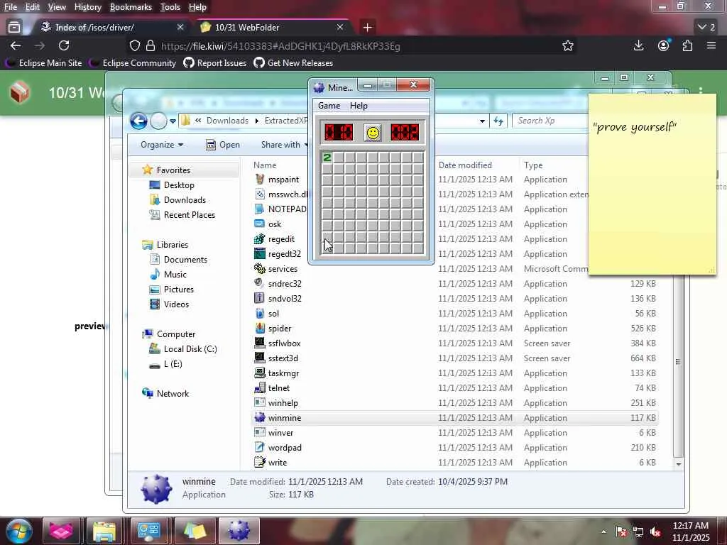Click the Minesweeper smiley face button
The image size is (727, 545).
372,133
